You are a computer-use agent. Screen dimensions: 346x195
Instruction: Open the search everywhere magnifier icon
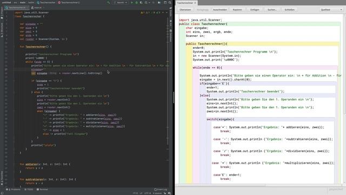coord(170,2)
